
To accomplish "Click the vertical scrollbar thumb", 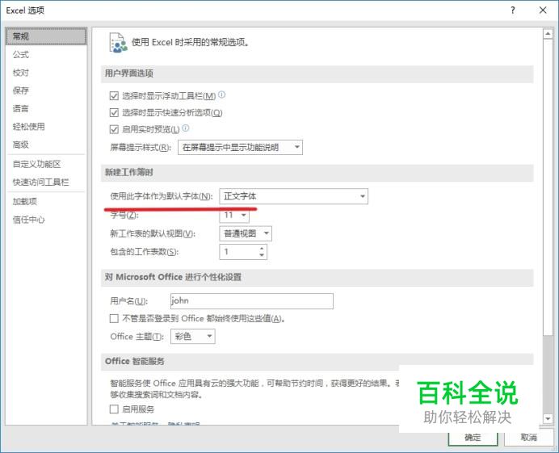I will [548, 187].
